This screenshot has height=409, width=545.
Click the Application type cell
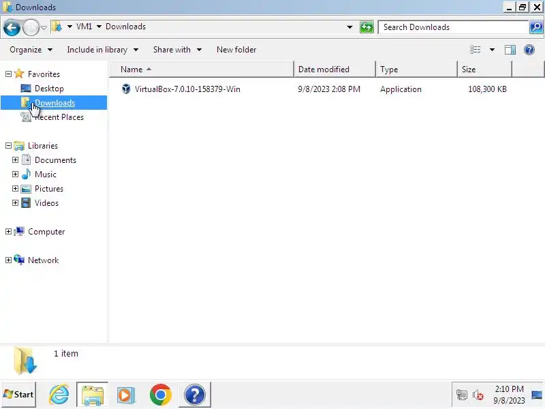401,89
